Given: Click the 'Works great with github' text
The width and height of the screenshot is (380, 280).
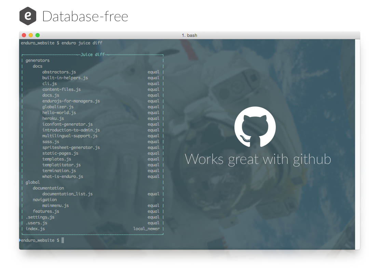Looking at the screenshot, I should click(x=258, y=159).
